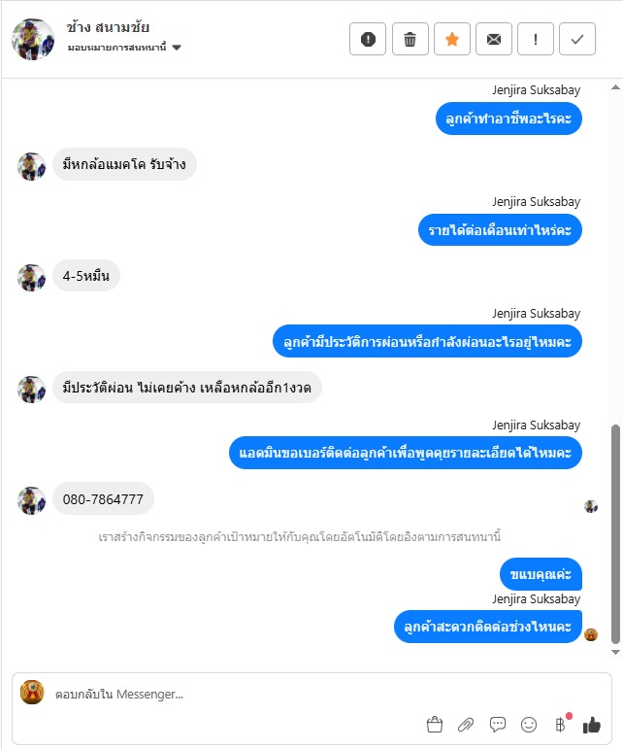Open the Baht payment request icon
The image size is (623, 749).
point(561,724)
